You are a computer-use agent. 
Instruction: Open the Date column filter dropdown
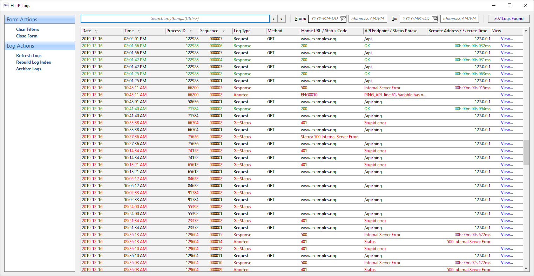tap(97, 31)
